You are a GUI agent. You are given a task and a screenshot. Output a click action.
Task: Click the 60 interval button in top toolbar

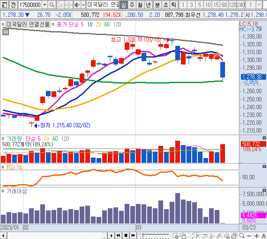[x=224, y=5]
